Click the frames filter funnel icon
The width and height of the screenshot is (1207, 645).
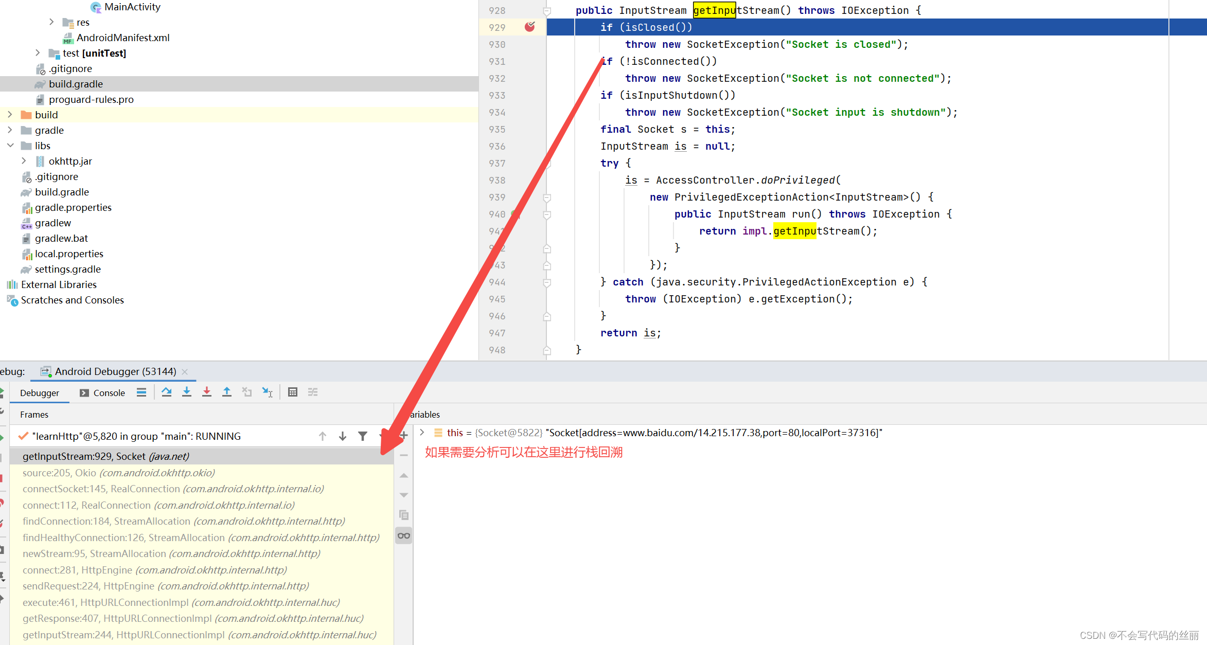point(363,436)
